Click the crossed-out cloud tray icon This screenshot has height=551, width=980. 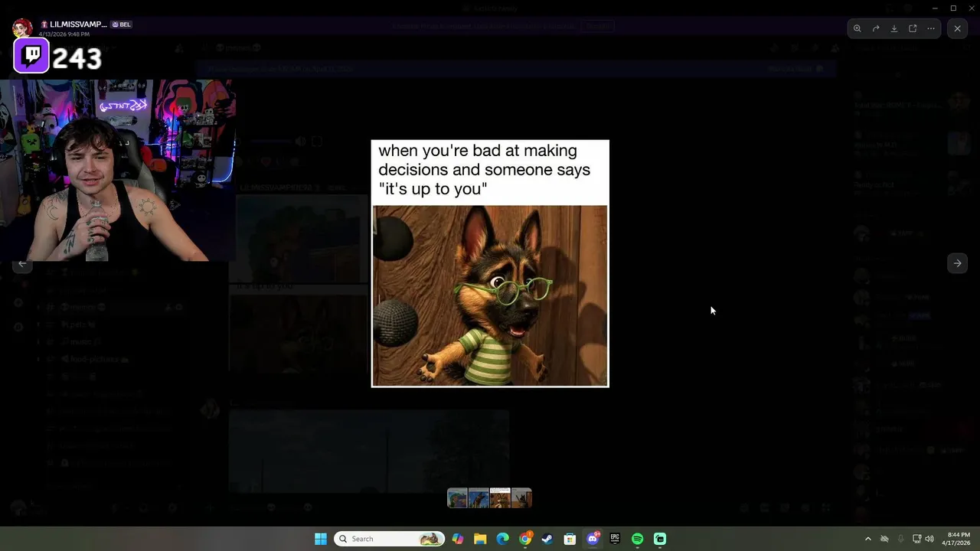884,539
